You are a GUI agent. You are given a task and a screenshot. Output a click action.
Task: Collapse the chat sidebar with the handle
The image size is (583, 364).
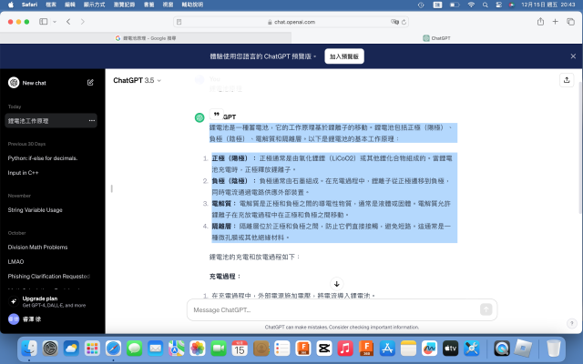click(111, 188)
